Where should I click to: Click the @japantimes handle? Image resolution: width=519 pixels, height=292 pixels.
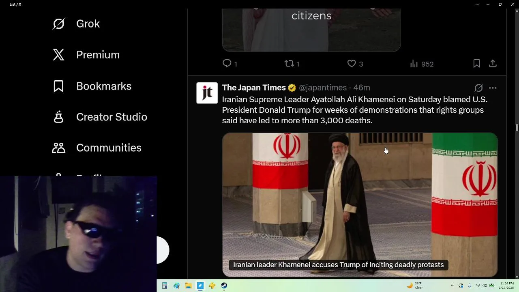(x=323, y=88)
